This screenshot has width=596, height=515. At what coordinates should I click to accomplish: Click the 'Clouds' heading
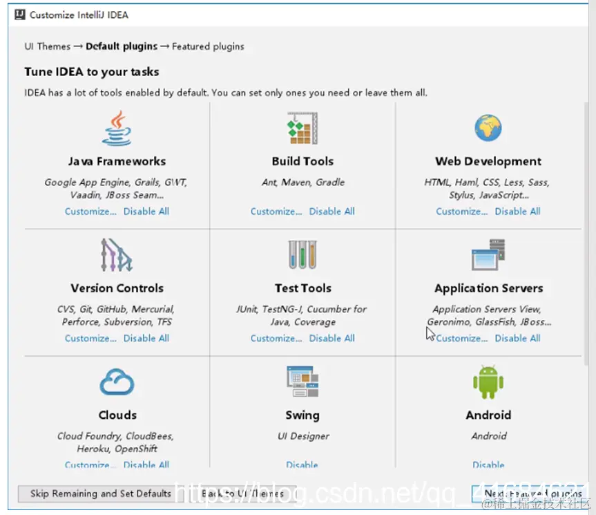click(x=117, y=415)
